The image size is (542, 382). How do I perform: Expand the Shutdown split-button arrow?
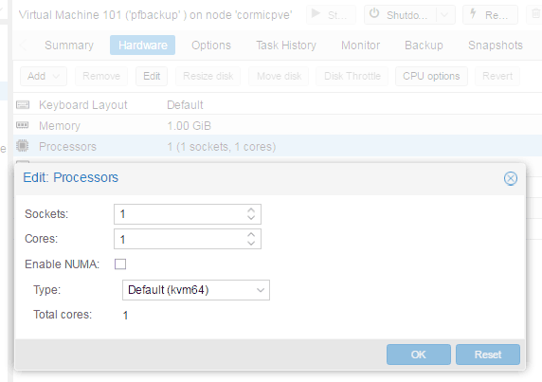pyautogui.click(x=445, y=15)
